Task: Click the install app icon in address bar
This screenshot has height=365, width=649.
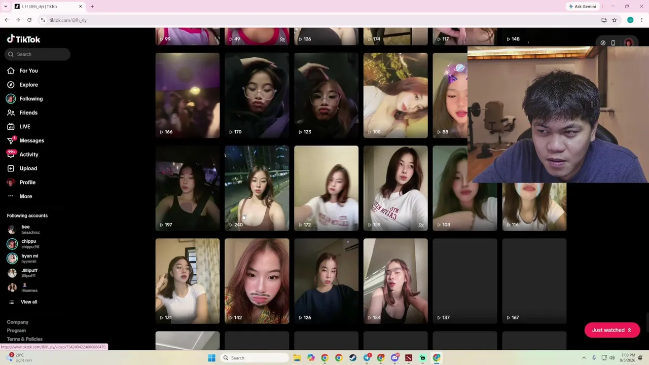Action: (x=604, y=20)
